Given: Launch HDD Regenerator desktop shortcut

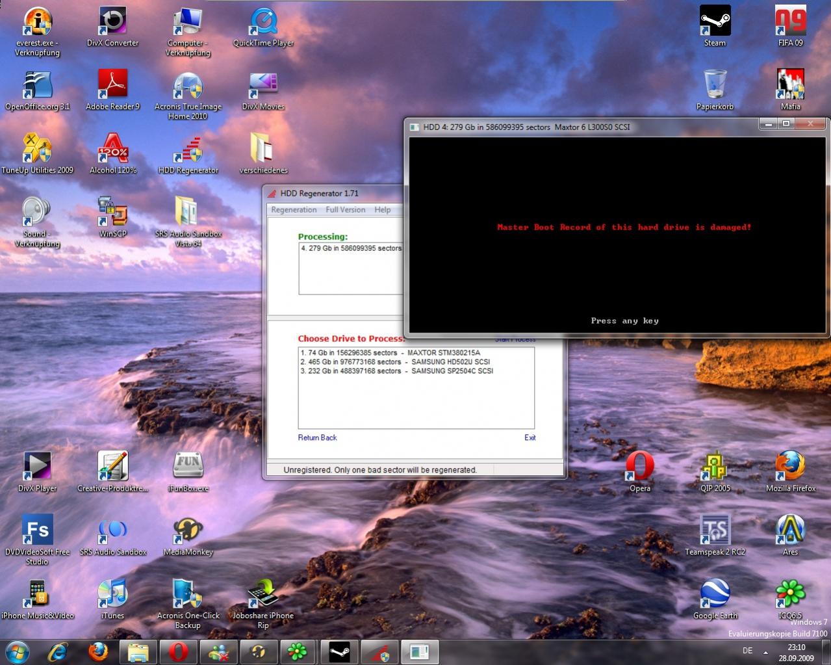Looking at the screenshot, I should [x=188, y=149].
